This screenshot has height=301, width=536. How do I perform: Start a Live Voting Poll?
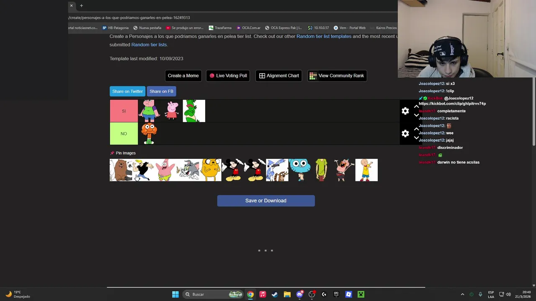point(228,76)
